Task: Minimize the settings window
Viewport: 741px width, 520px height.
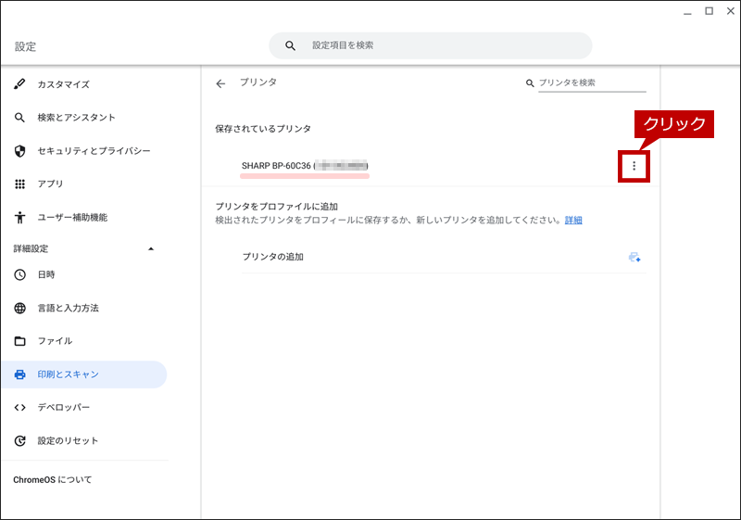Action: click(687, 12)
